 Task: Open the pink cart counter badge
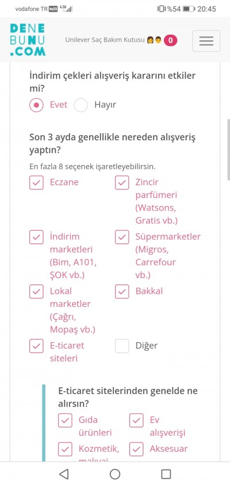point(170,40)
